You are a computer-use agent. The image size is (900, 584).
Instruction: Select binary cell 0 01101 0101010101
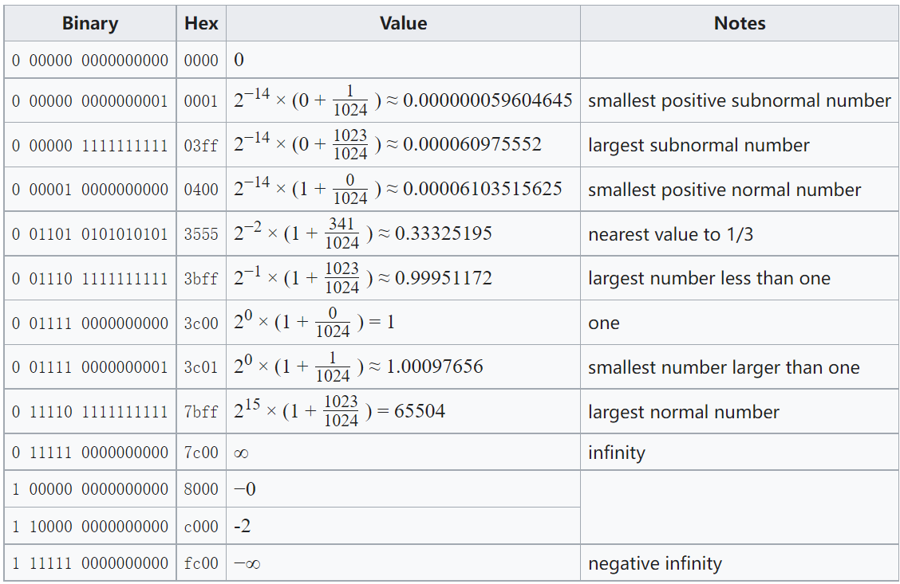pos(90,234)
